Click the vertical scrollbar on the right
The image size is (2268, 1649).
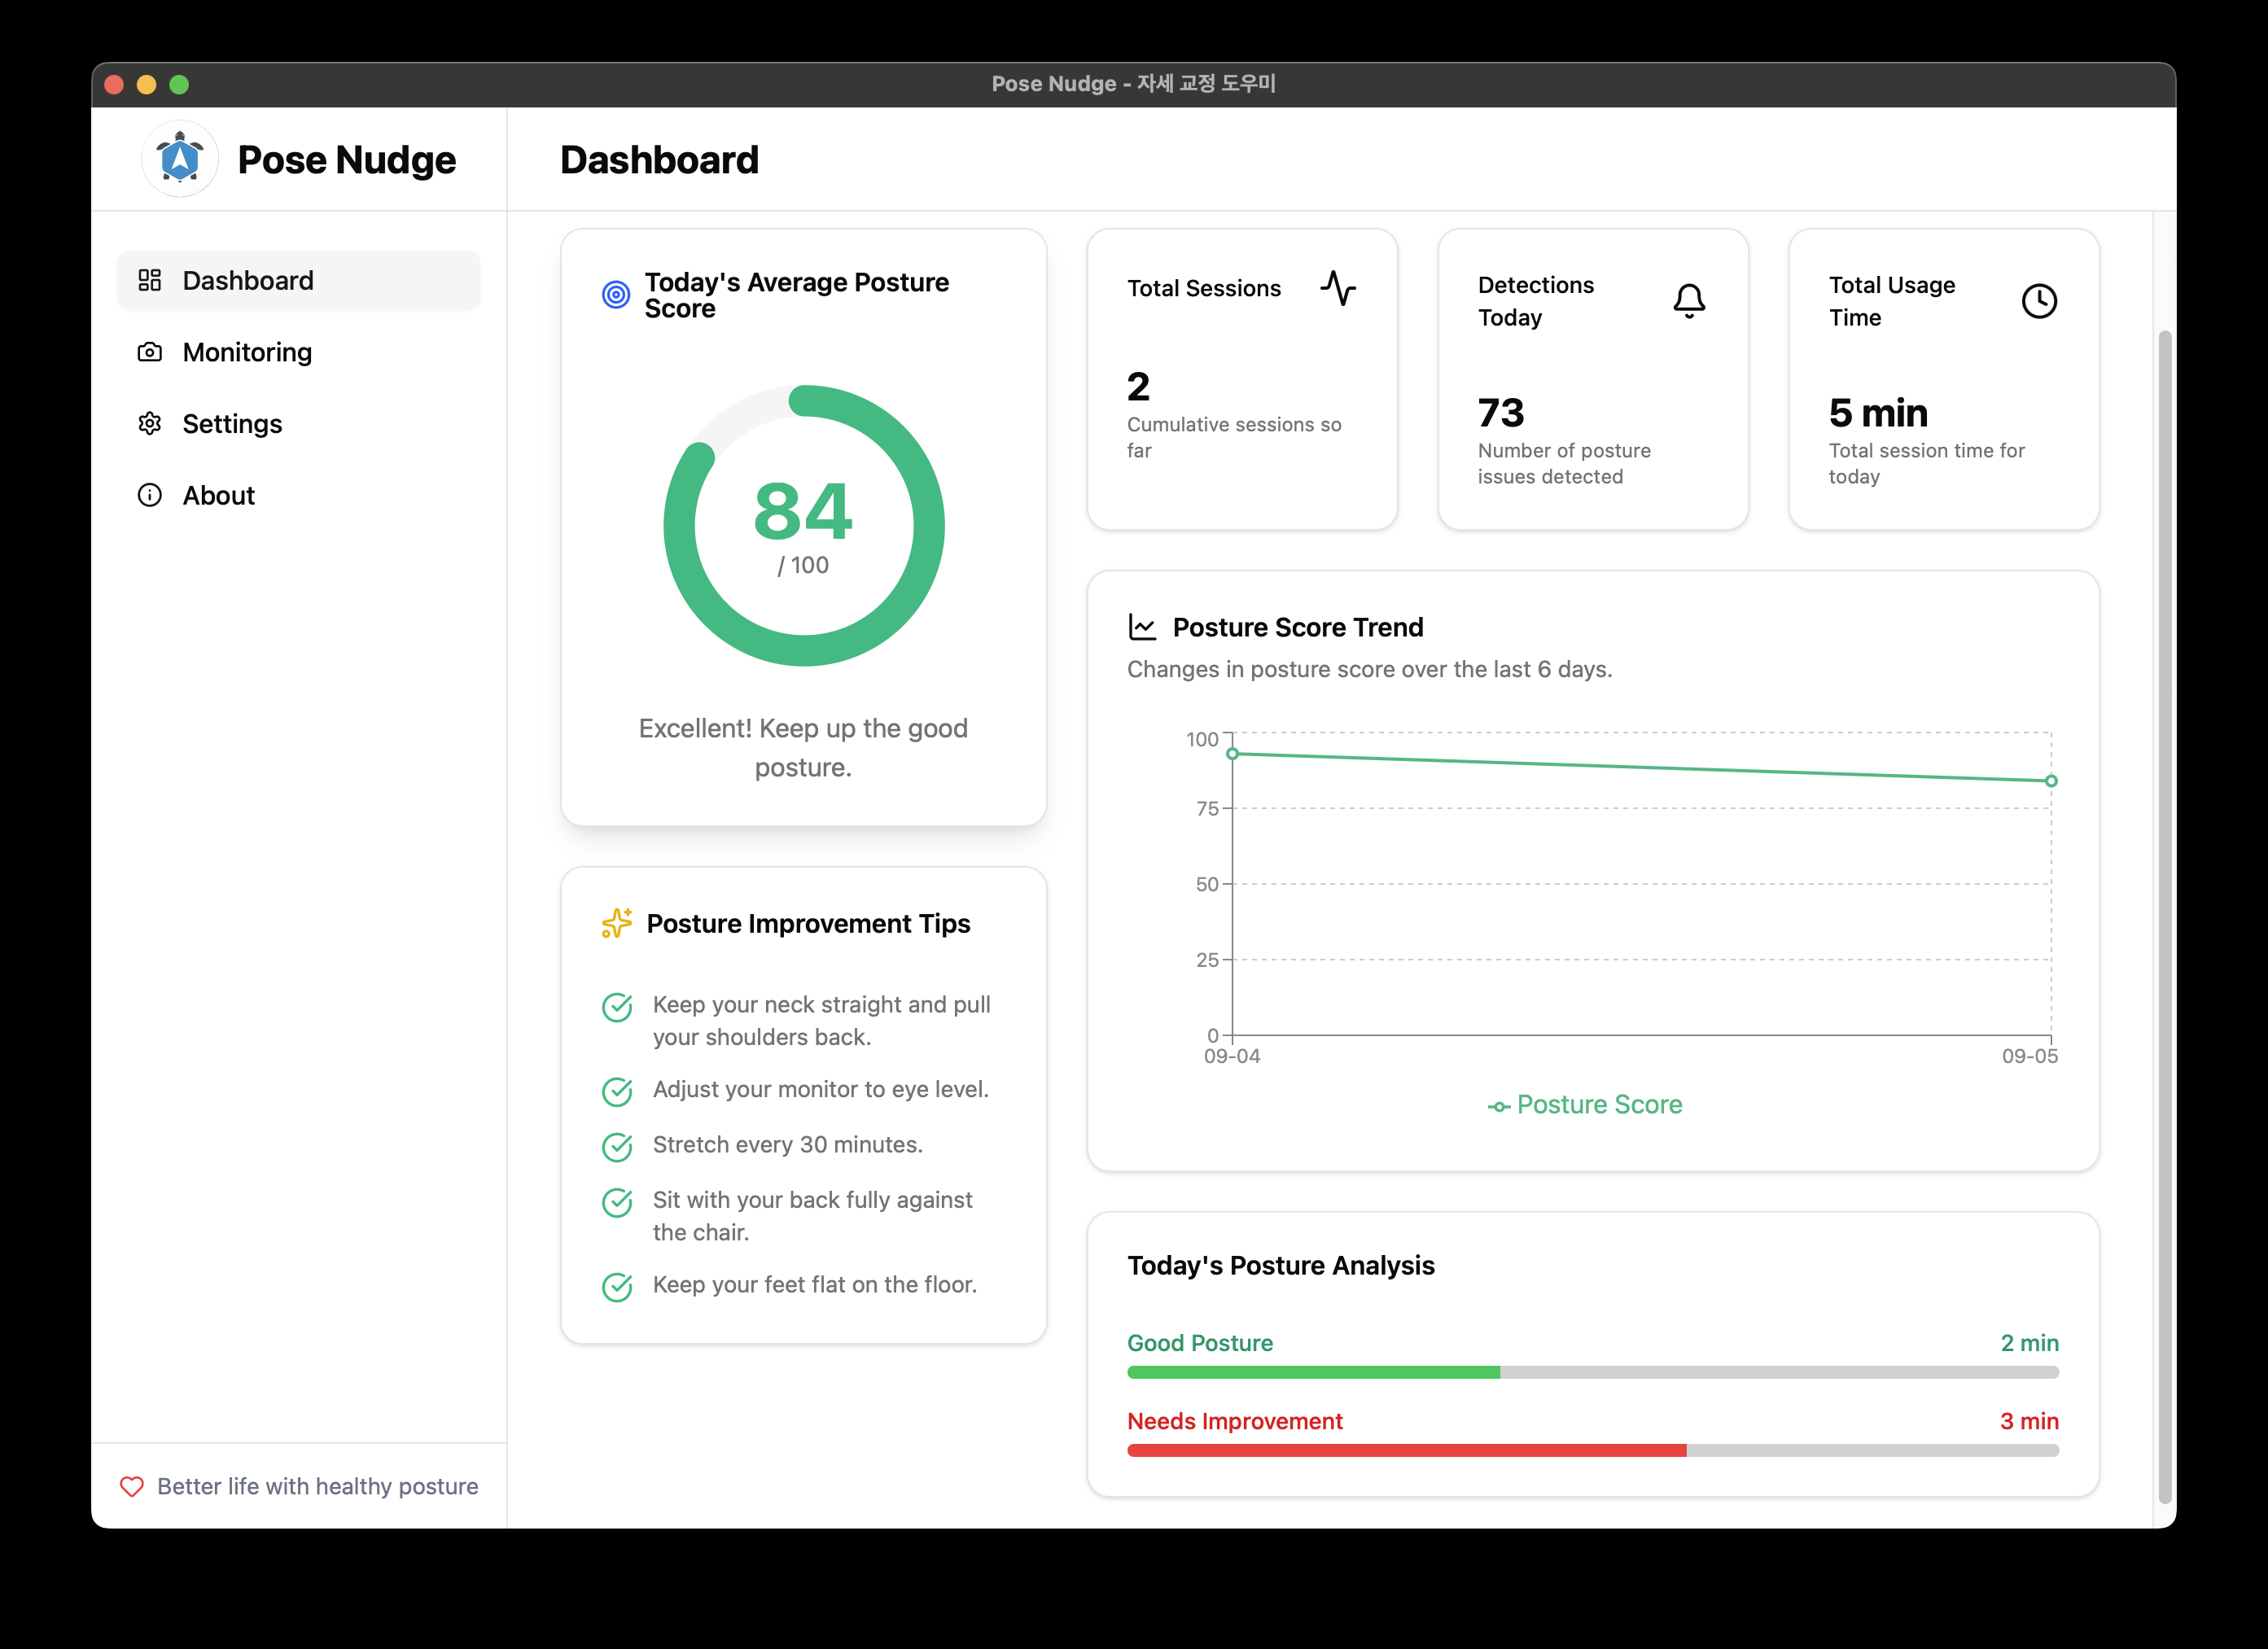[2164, 915]
